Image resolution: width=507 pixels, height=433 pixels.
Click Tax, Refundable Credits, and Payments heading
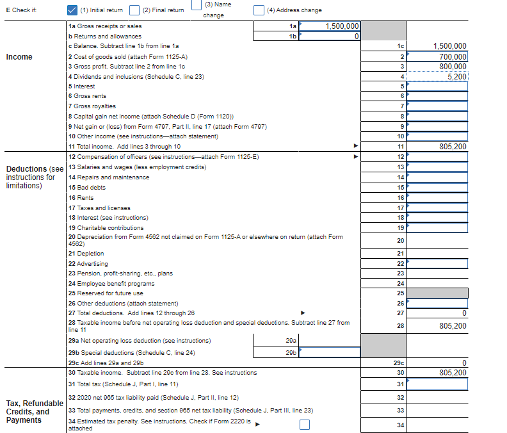tap(35, 412)
